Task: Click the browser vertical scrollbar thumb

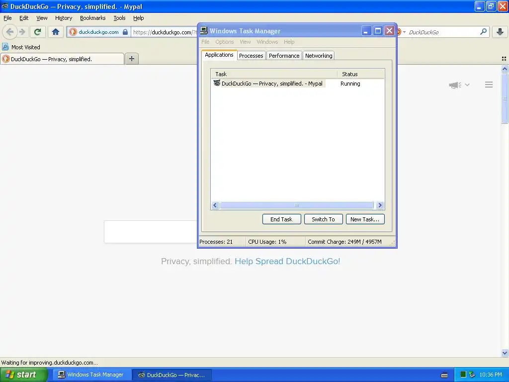Action: pos(505,98)
